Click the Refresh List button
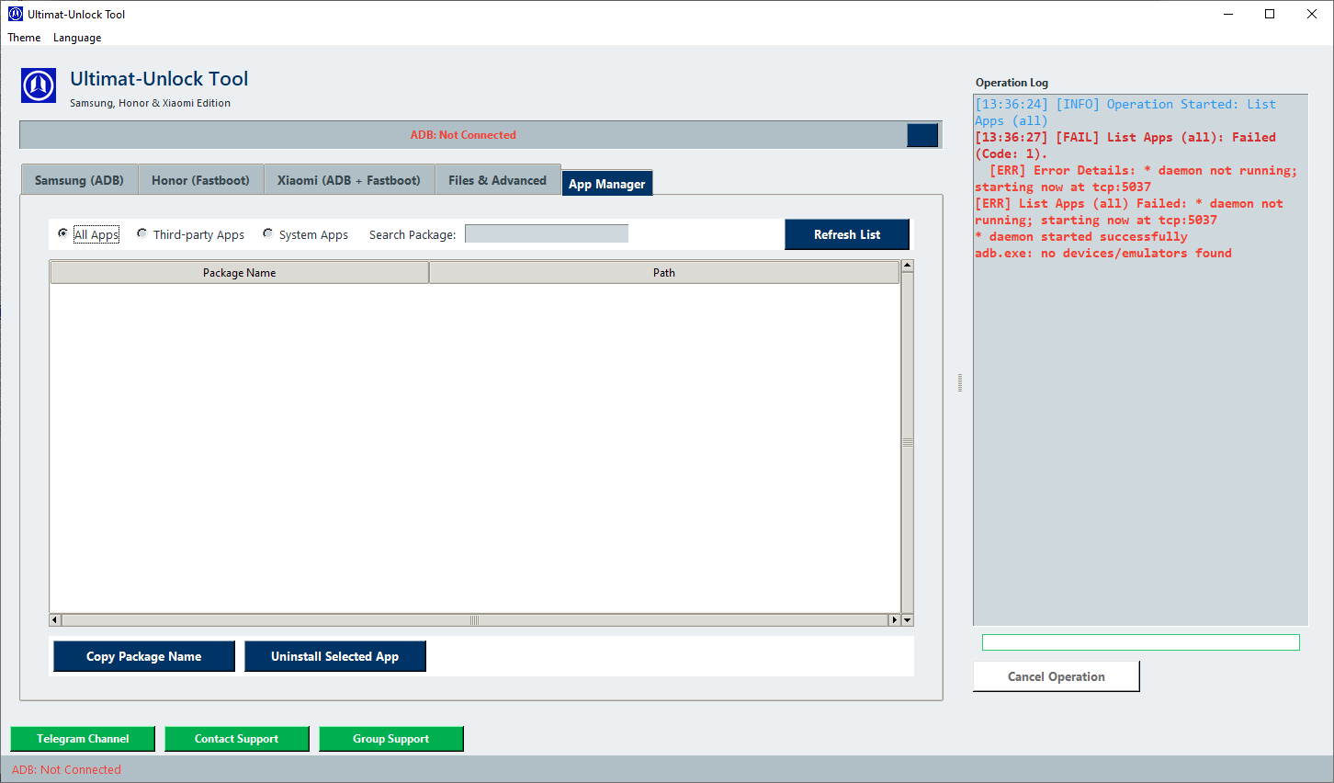 tap(846, 234)
